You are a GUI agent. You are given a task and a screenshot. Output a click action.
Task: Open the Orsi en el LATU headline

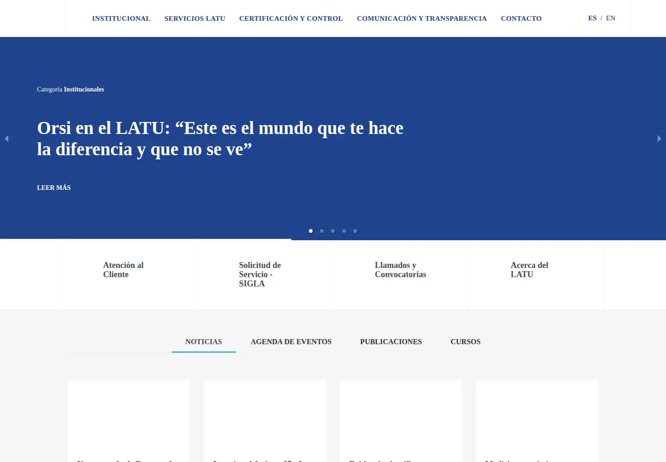click(x=220, y=139)
